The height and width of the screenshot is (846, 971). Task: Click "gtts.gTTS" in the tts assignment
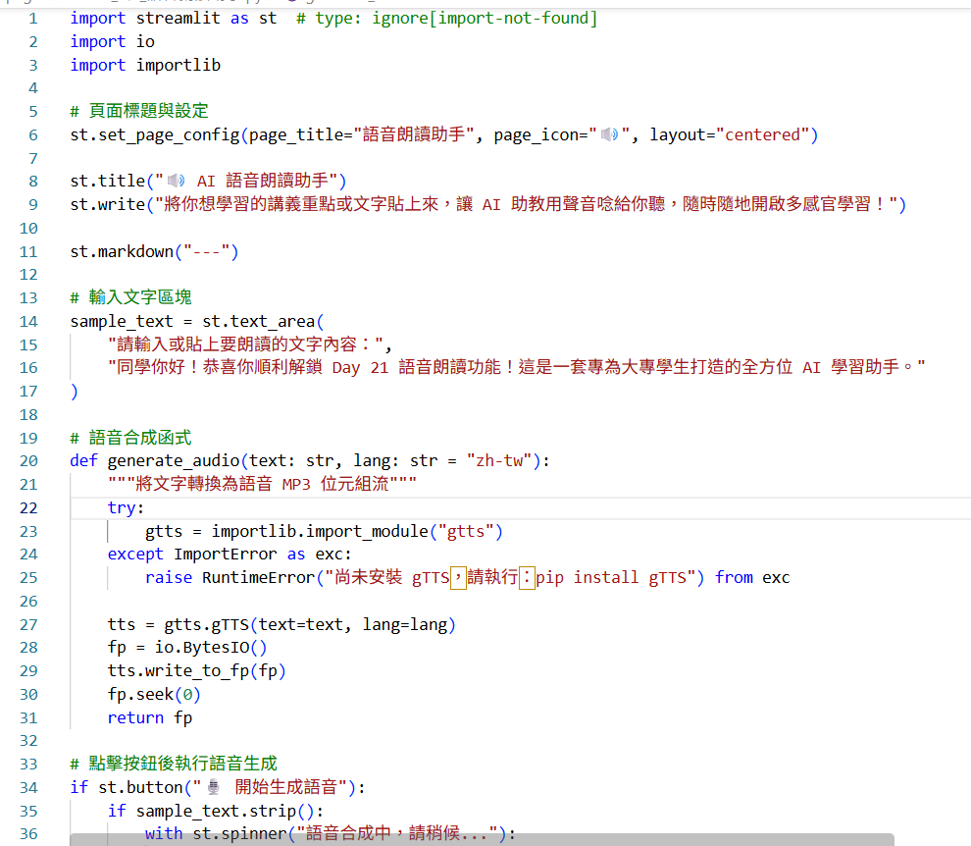click(x=206, y=625)
